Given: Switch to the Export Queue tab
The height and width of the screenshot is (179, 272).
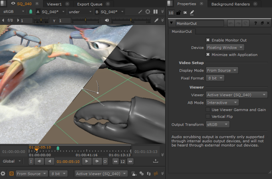Looking at the screenshot, I should pyautogui.click(x=89, y=4).
